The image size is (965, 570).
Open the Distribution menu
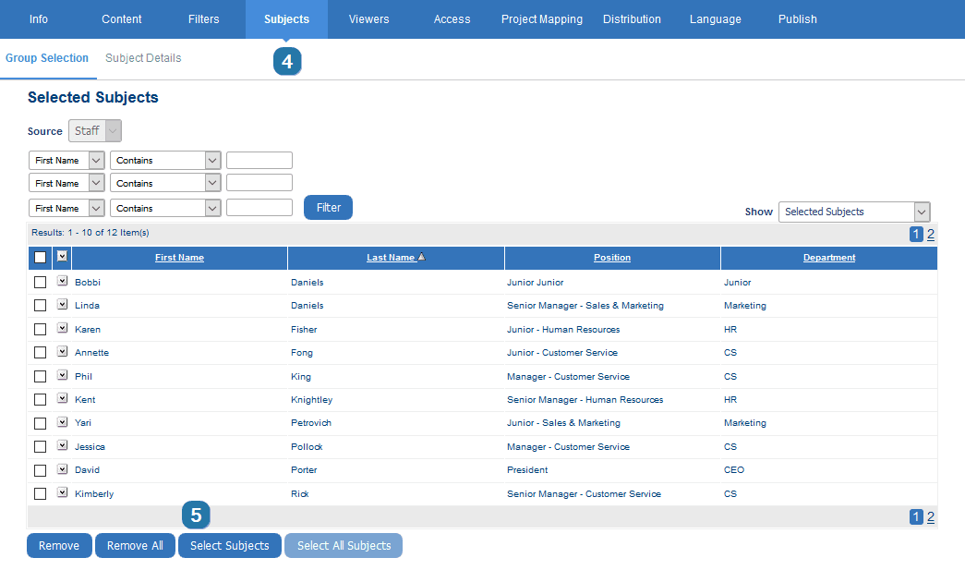click(632, 18)
